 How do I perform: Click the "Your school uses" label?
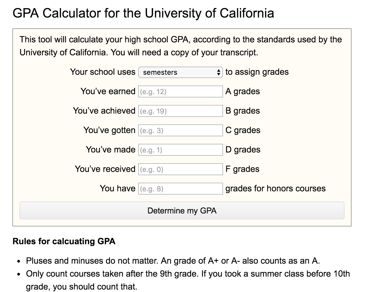(103, 72)
